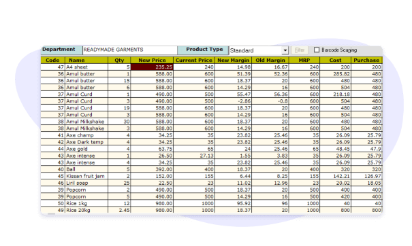Screen dimensions: 412x246
Task: Click the 27.13 Current Price cell
Action: click(194, 156)
